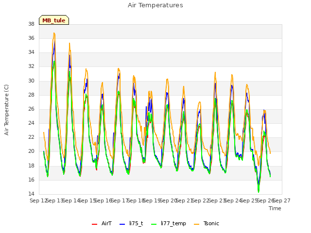
Task: Click the 26 y-axis tick label
Action: point(31,109)
